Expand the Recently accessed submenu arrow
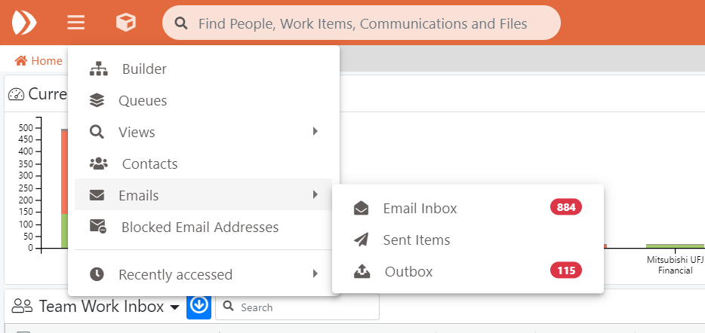 point(316,274)
